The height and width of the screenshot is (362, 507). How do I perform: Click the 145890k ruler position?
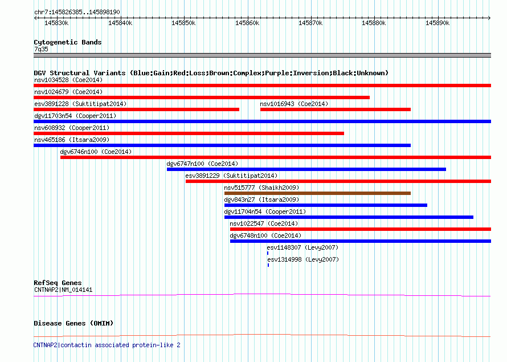pos(437,23)
